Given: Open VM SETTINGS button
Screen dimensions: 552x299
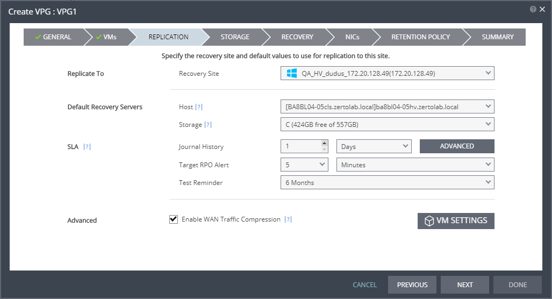Looking at the screenshot, I should pyautogui.click(x=456, y=221).
